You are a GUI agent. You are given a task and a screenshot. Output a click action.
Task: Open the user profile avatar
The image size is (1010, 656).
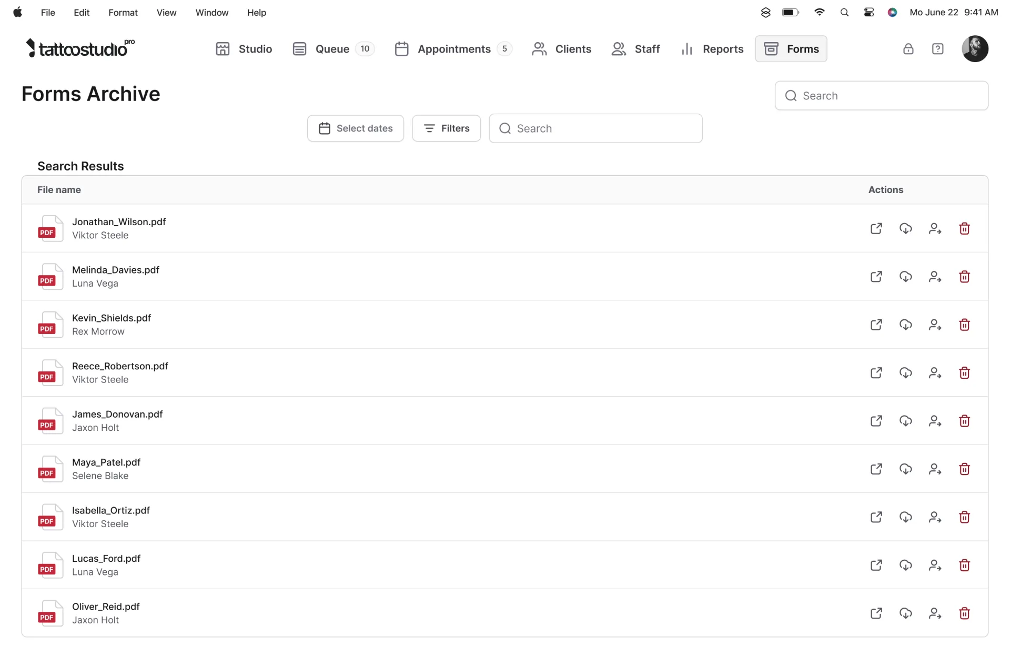(975, 49)
